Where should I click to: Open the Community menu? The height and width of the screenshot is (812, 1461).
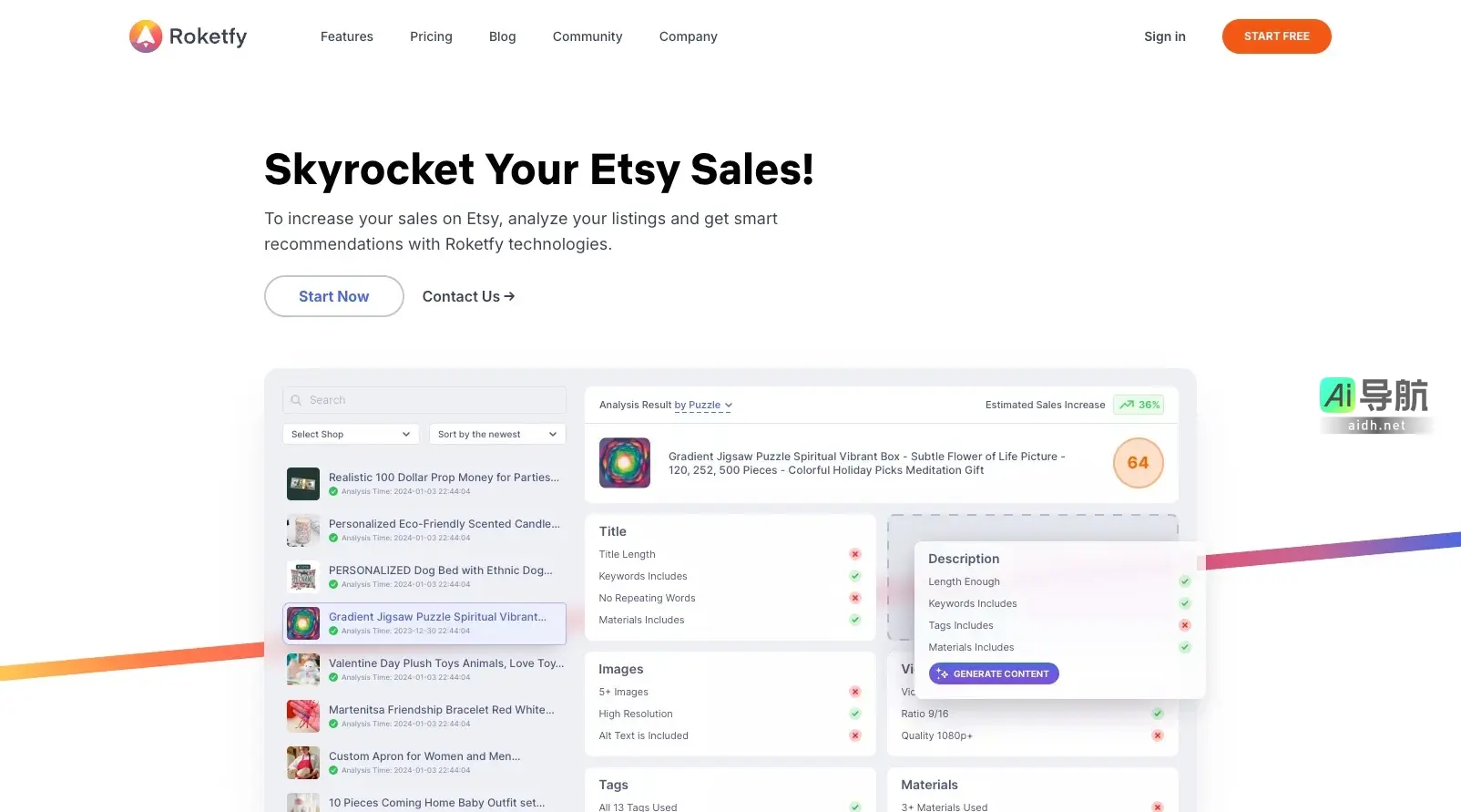point(587,36)
